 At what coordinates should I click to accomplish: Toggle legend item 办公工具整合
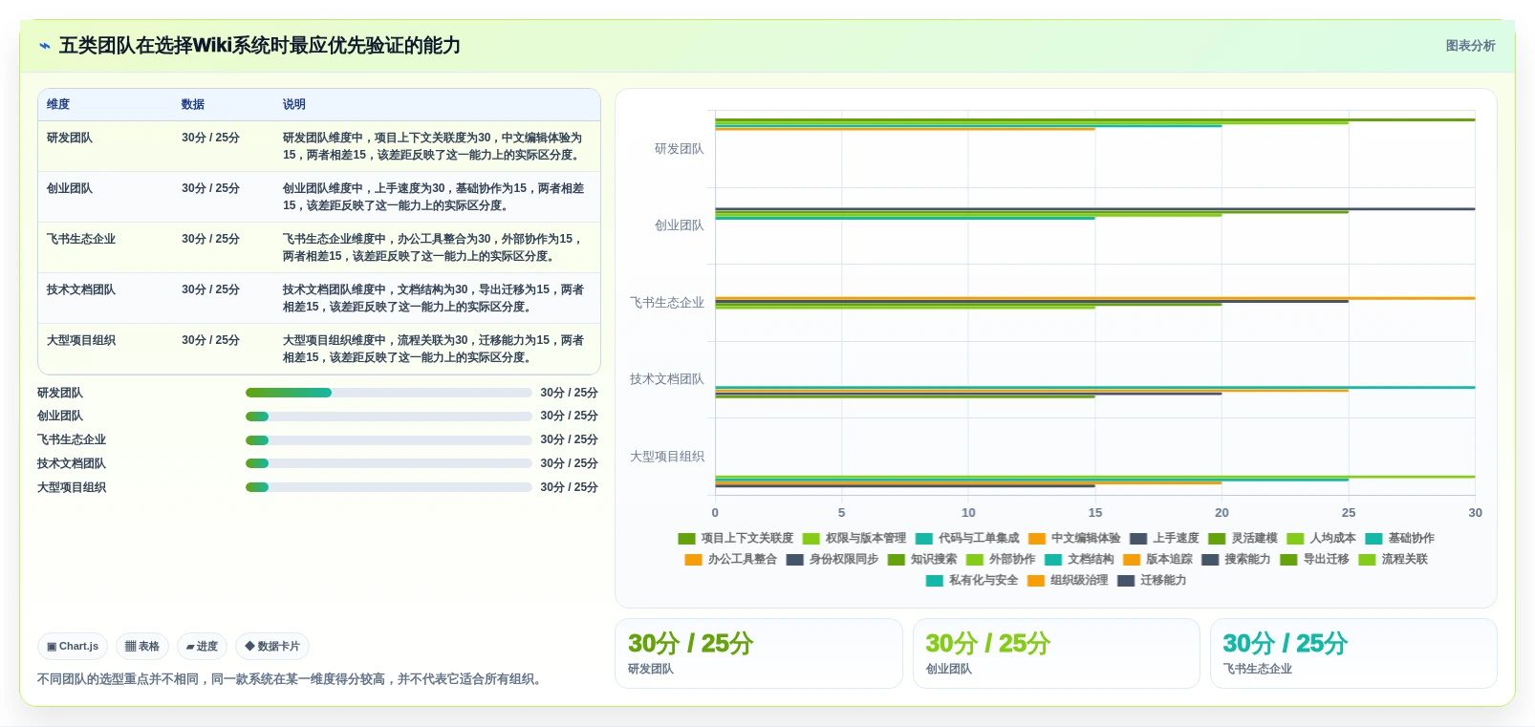pos(730,560)
